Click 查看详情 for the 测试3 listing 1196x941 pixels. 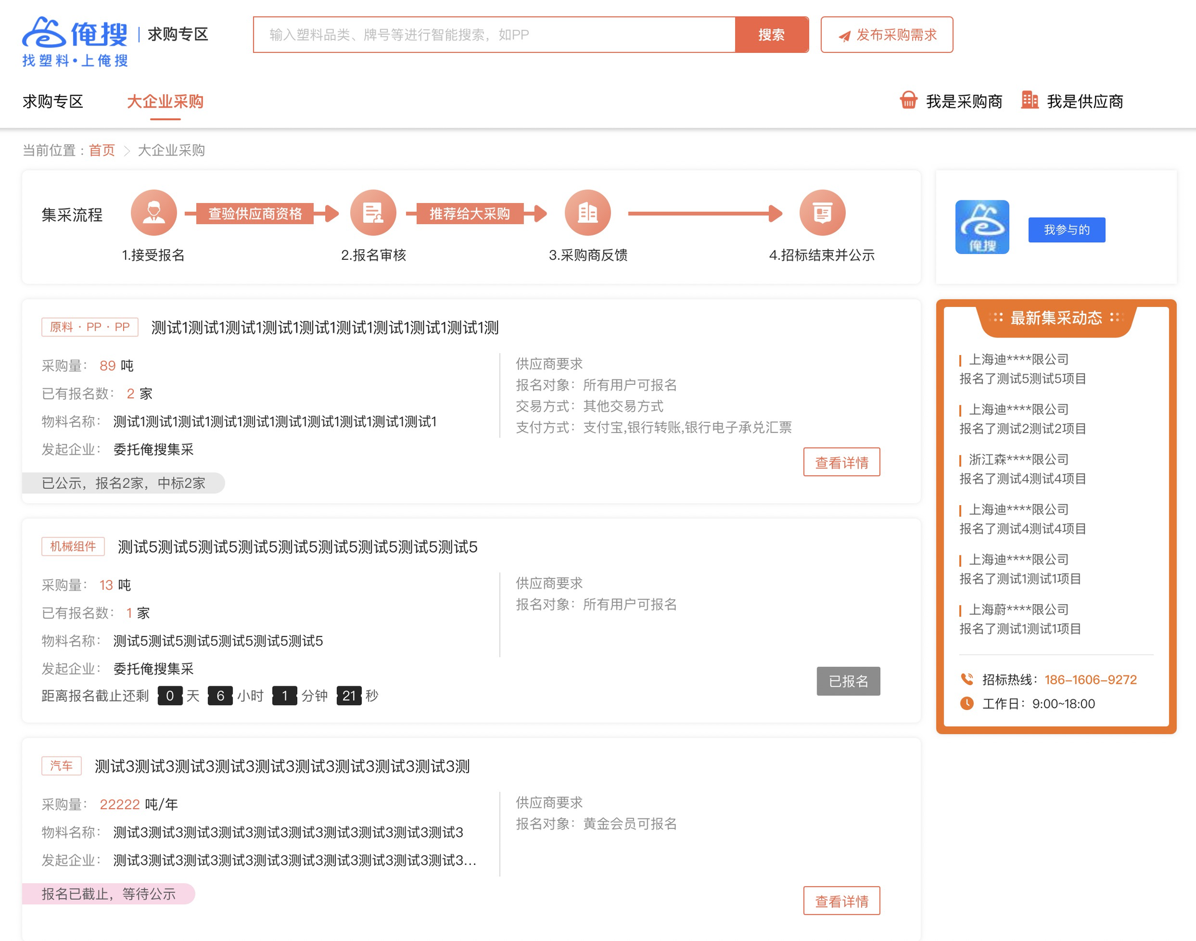click(x=841, y=901)
